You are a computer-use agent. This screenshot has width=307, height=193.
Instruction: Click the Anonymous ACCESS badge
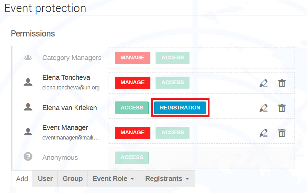click(132, 157)
